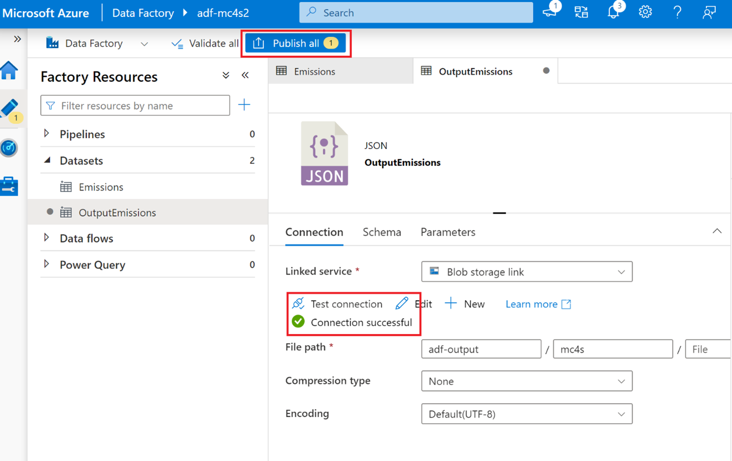This screenshot has width=732, height=461.
Task: Open the Home hub icon in sidebar
Action: [x=9, y=71]
